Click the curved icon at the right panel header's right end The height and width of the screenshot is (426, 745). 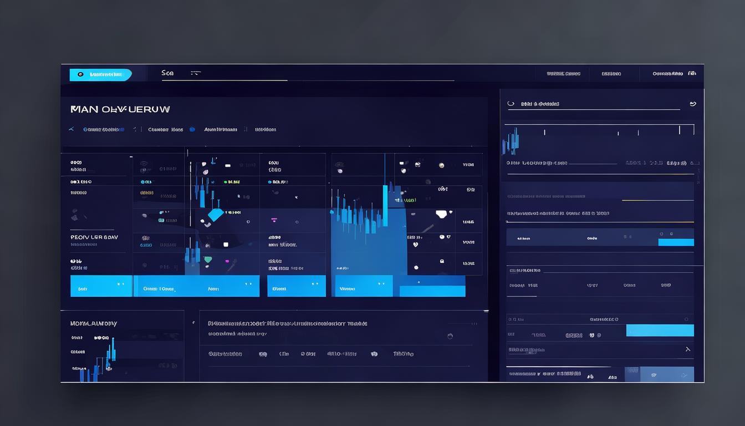(x=692, y=104)
